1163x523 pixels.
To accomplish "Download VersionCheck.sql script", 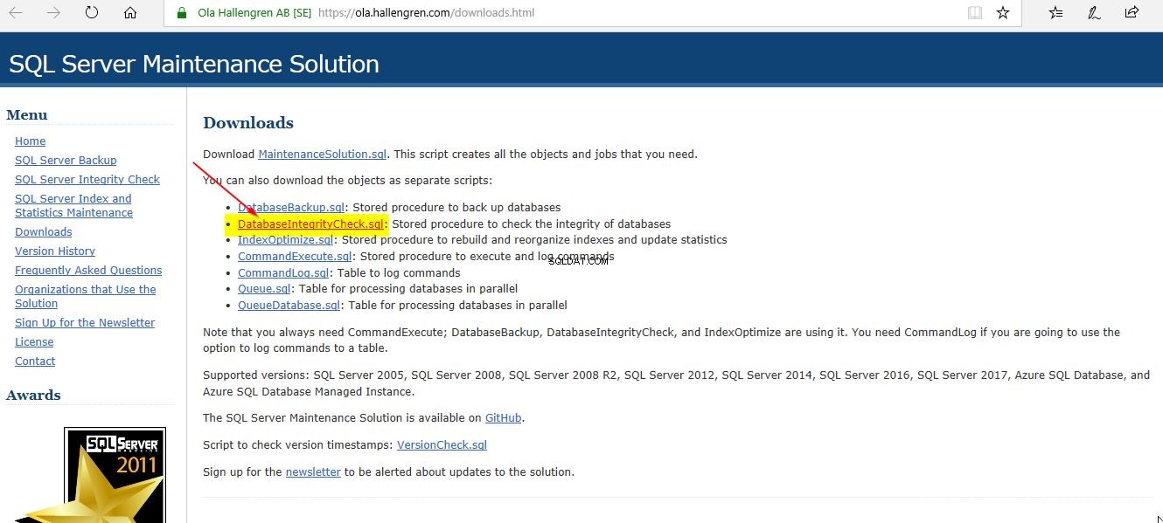I will click(442, 445).
